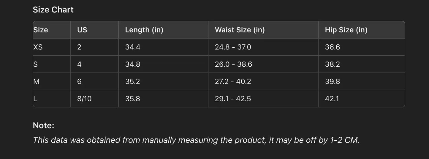Select the Hip Size (in) header
The image size is (429, 159).
[346, 30]
